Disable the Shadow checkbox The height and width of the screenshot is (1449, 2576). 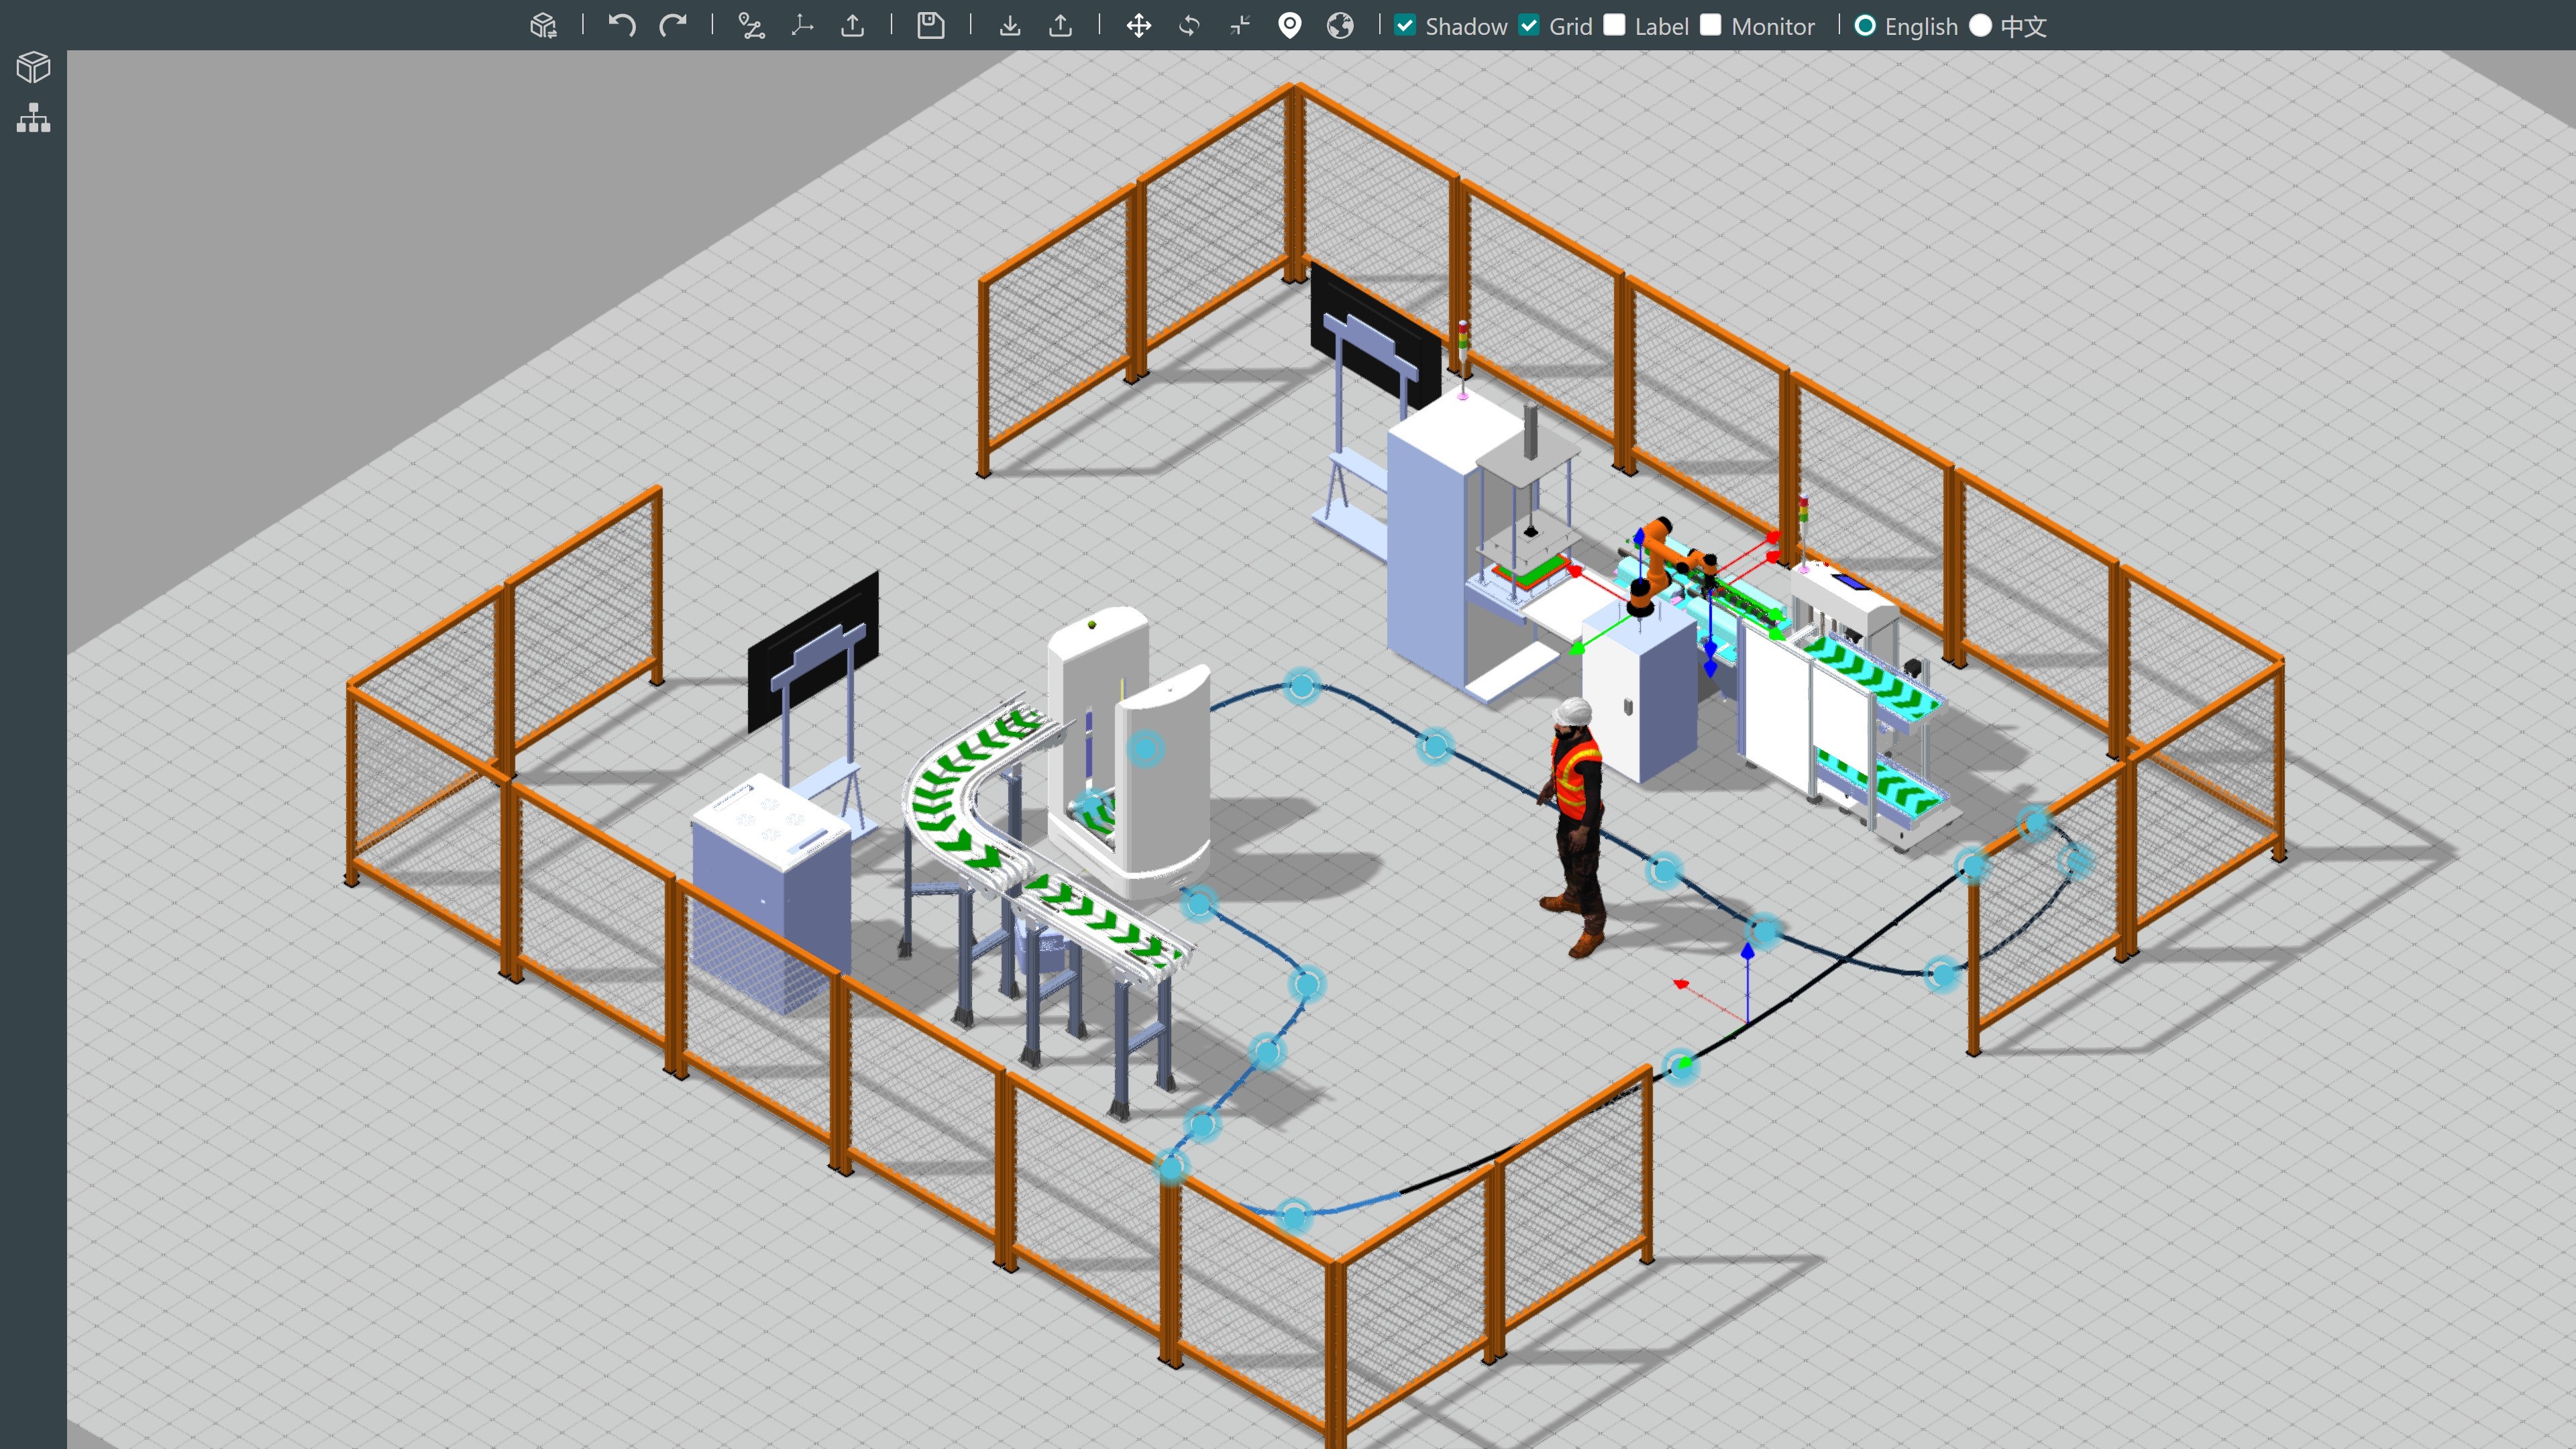click(x=1405, y=26)
